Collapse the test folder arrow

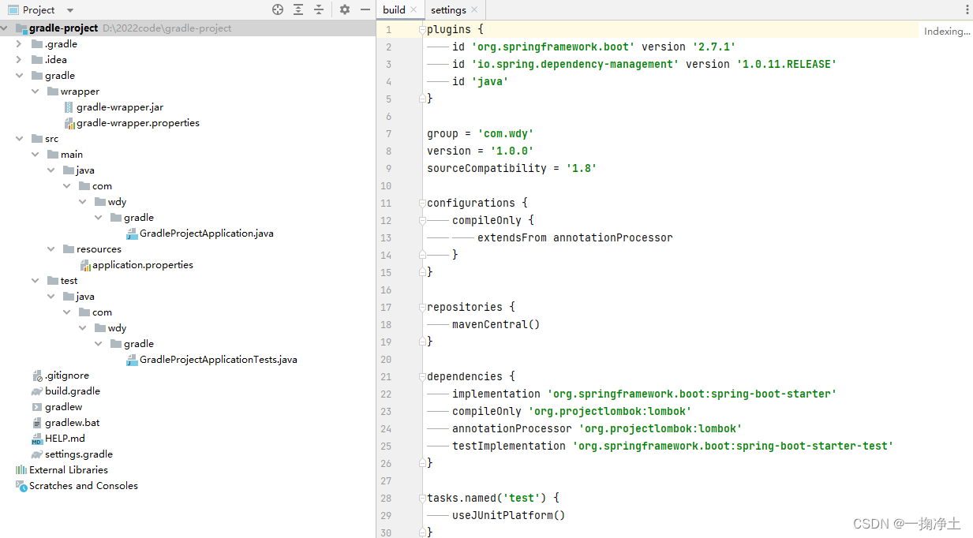pos(35,281)
